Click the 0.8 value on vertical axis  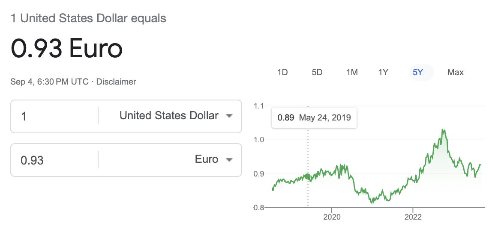point(259,208)
